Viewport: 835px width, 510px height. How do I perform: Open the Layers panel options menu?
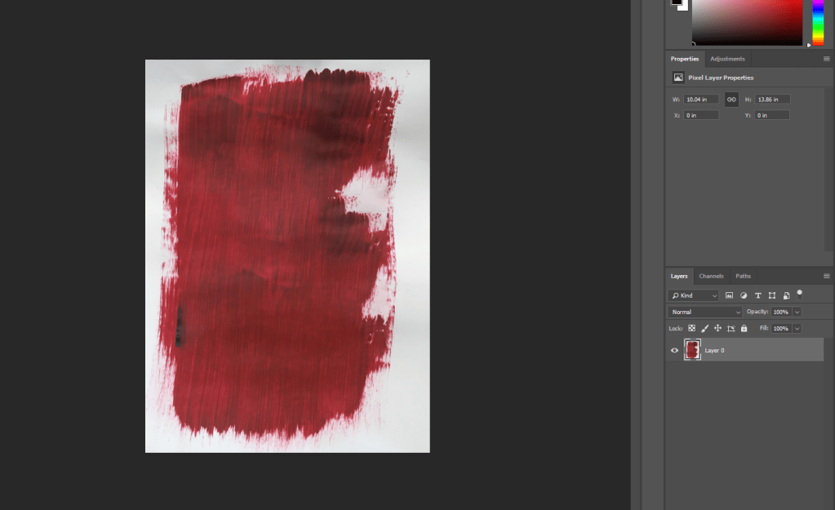point(826,276)
